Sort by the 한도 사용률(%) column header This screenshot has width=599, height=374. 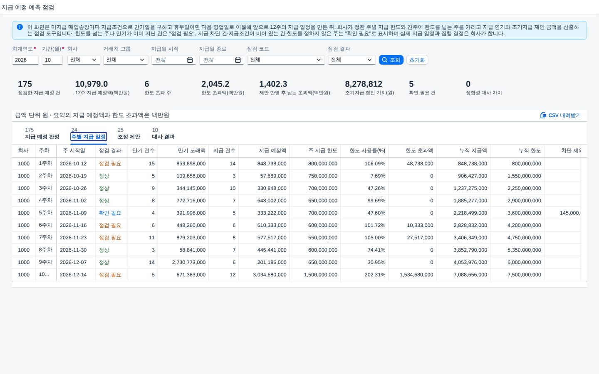367,150
